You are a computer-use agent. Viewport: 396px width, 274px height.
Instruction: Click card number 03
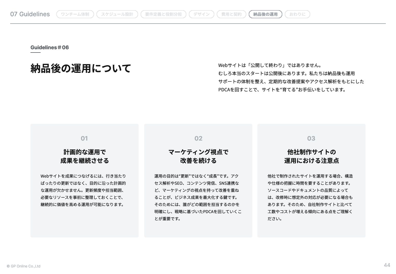click(311, 138)
